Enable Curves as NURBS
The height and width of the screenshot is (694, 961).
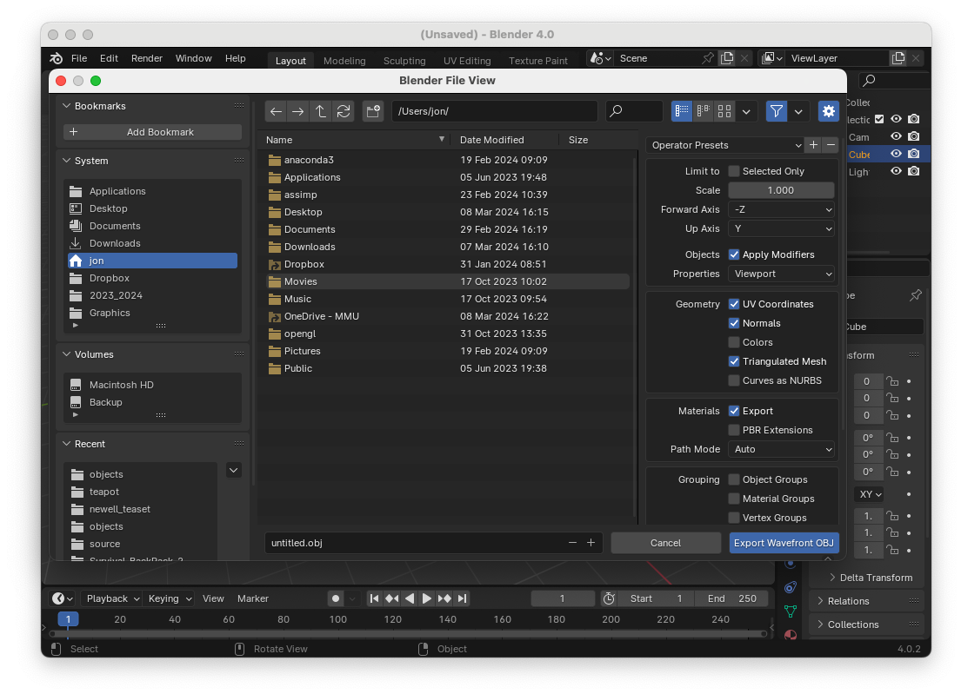coord(734,380)
